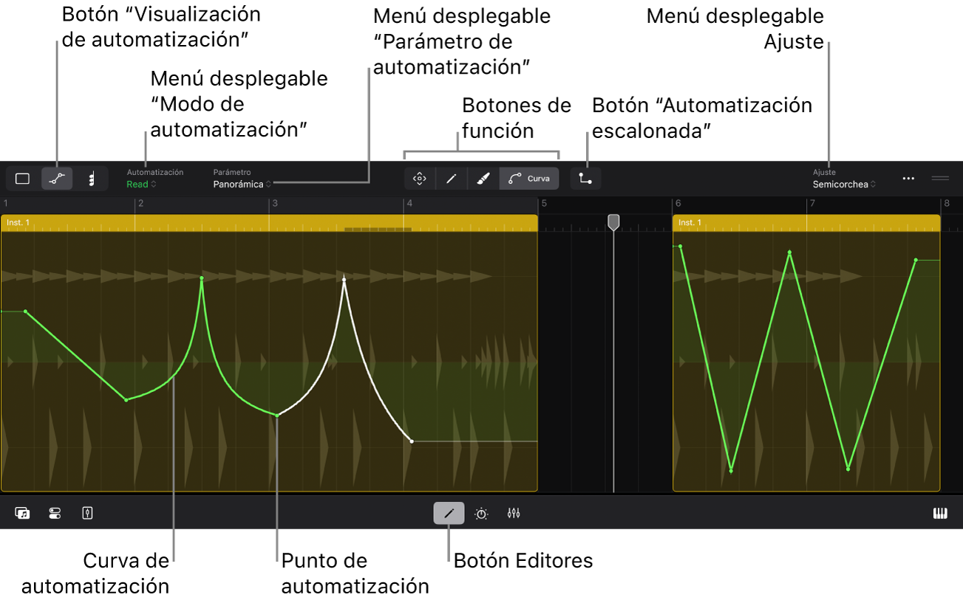Click the green automation peak point near bar 7
Image resolution: width=963 pixels, height=603 pixels.
[x=789, y=252]
